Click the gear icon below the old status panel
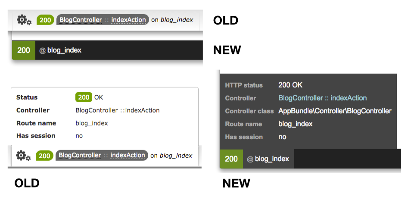Viewport: 411px width, 197px height. click(23, 155)
